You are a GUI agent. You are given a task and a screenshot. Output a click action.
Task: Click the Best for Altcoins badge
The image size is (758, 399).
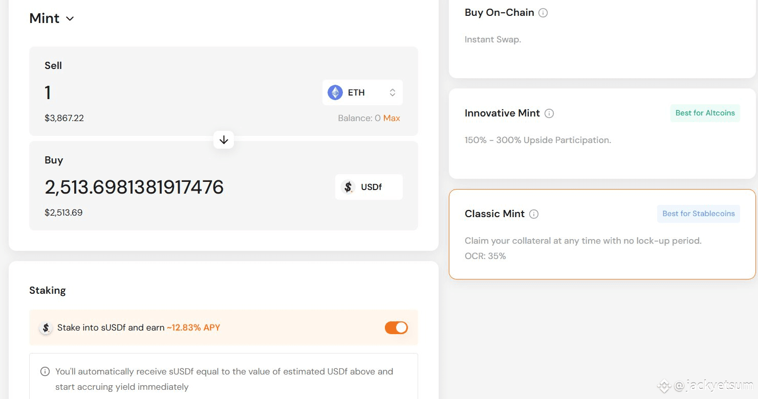705,113
